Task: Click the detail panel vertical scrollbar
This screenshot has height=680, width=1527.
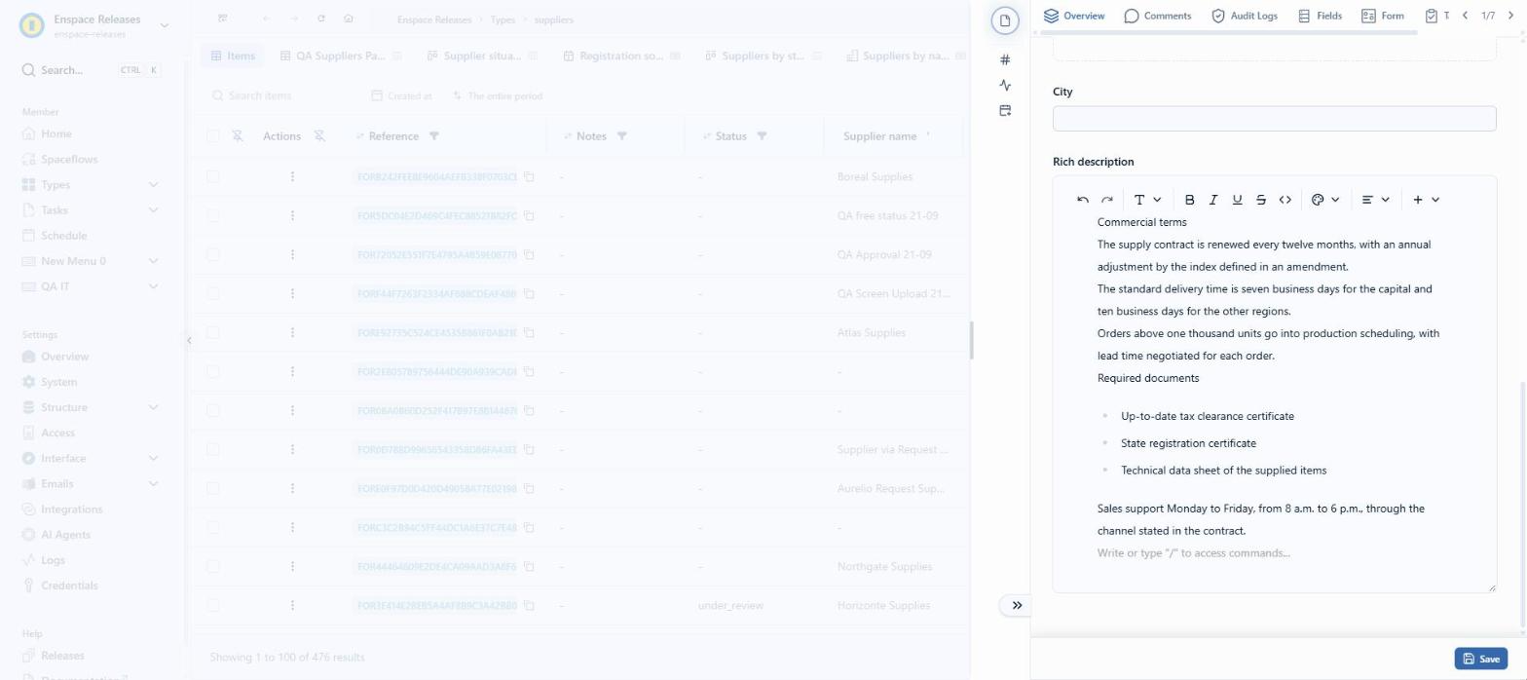Action: click(1522, 505)
